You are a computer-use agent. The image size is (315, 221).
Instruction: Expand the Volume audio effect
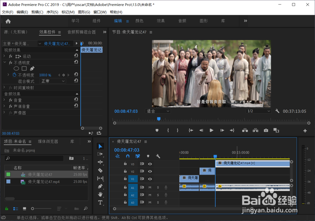(x=4, y=100)
